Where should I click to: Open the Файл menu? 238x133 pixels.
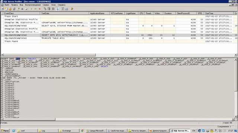pyautogui.click(x=7, y=5)
